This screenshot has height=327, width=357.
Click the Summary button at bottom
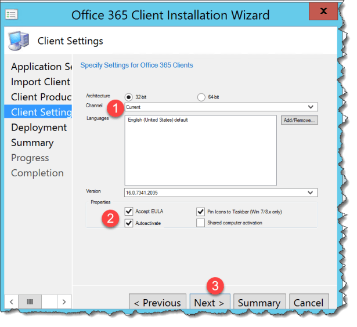[x=259, y=303]
